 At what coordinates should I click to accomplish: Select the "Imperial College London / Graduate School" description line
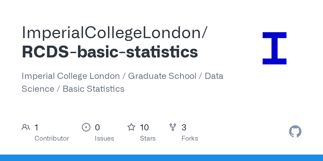pos(109,76)
